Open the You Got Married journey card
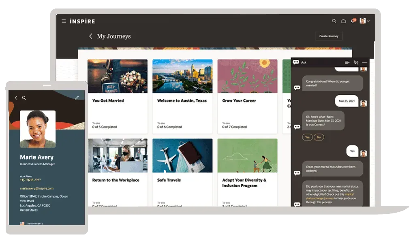 (x=118, y=96)
